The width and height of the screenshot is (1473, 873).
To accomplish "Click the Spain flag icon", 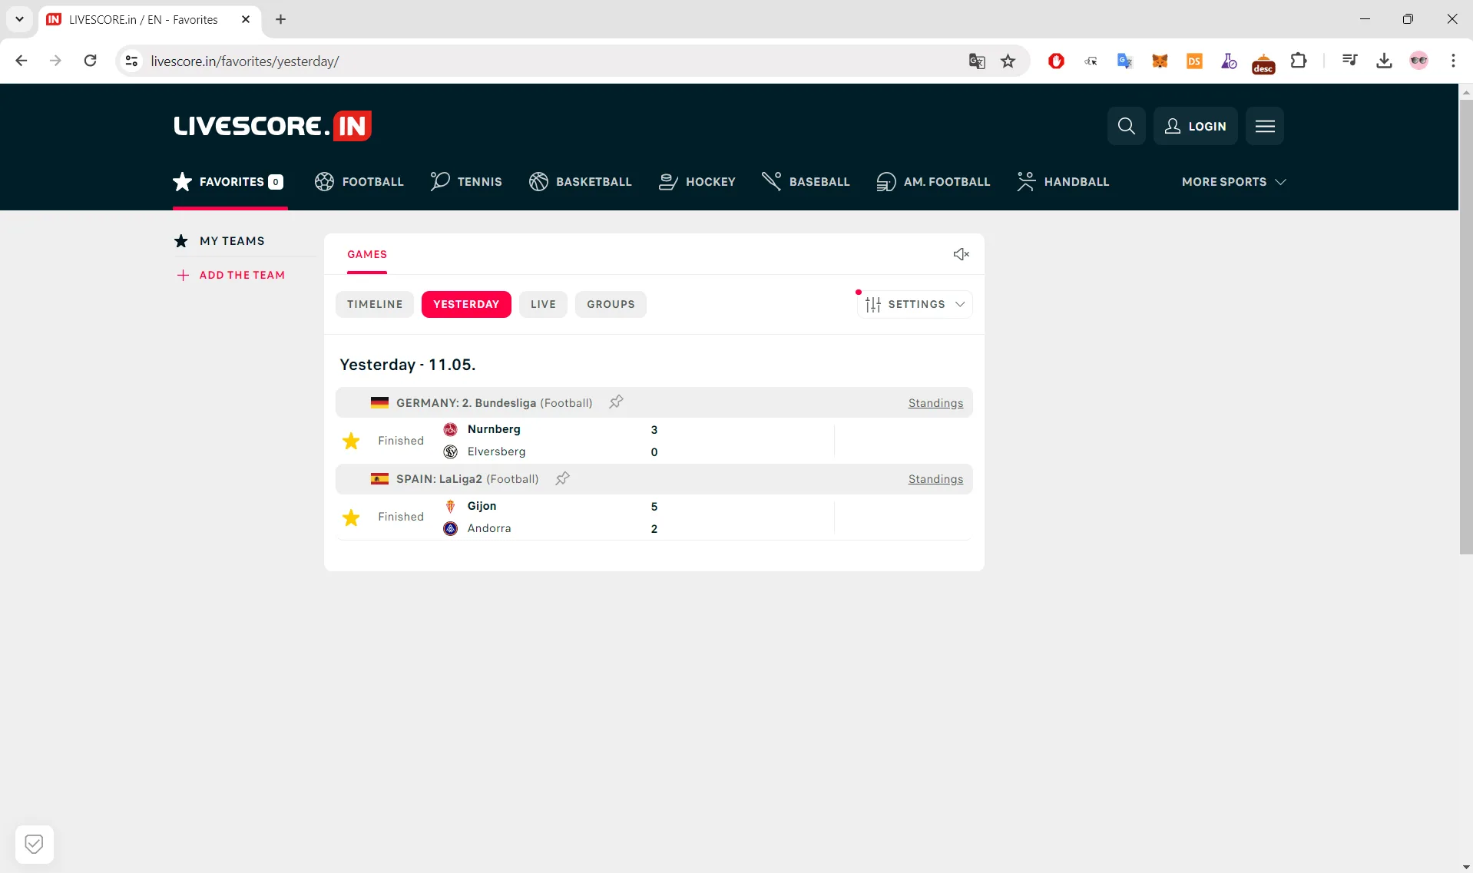I will [379, 479].
